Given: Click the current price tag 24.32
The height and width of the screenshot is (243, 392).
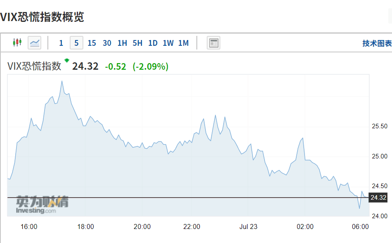Looking at the screenshot, I should 378,198.
